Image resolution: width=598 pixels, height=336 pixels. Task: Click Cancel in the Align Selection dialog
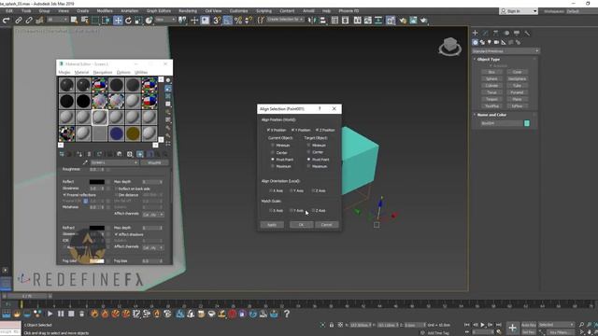click(x=326, y=225)
